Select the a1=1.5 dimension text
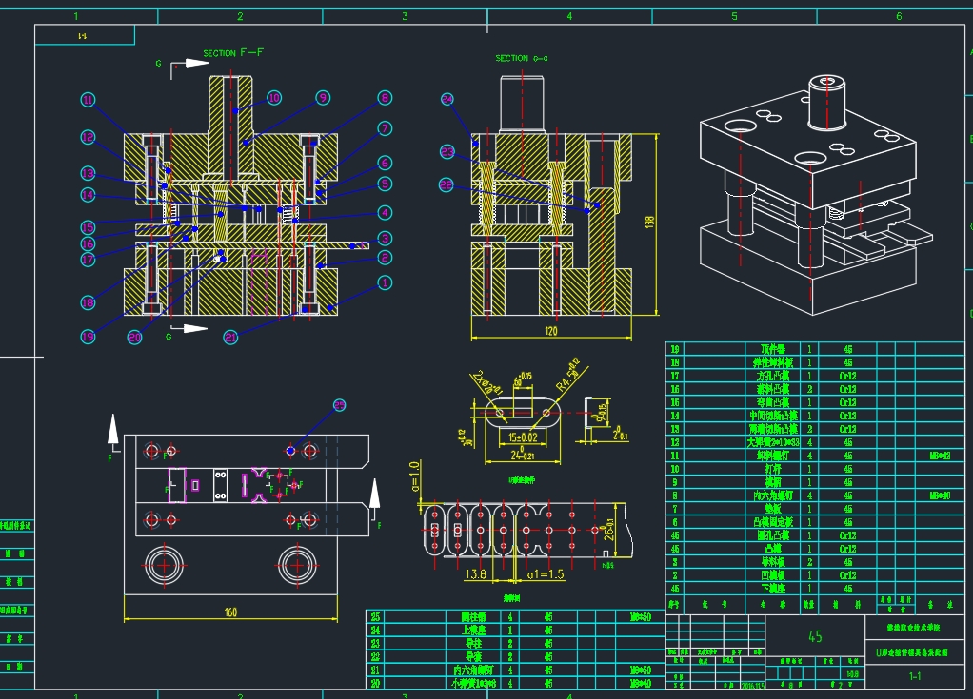The width and height of the screenshot is (973, 699). click(546, 574)
